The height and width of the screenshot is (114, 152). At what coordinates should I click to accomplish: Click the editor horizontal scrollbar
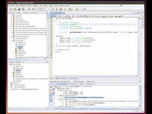point(97,76)
